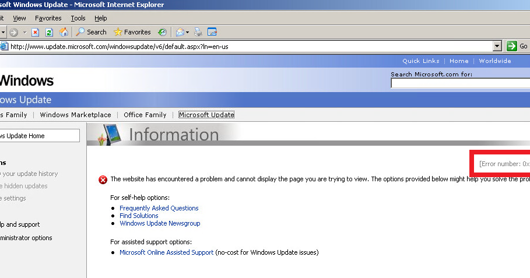Open the History toolbar icon
The height and width of the screenshot is (278, 530).
click(x=163, y=32)
